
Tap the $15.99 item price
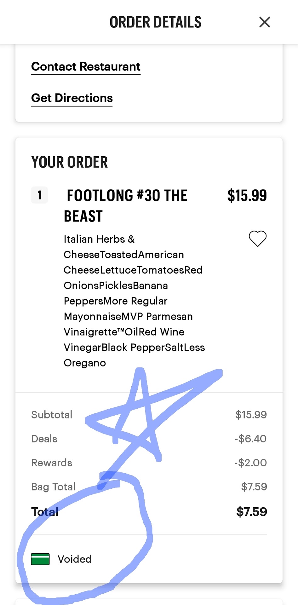[x=247, y=195]
